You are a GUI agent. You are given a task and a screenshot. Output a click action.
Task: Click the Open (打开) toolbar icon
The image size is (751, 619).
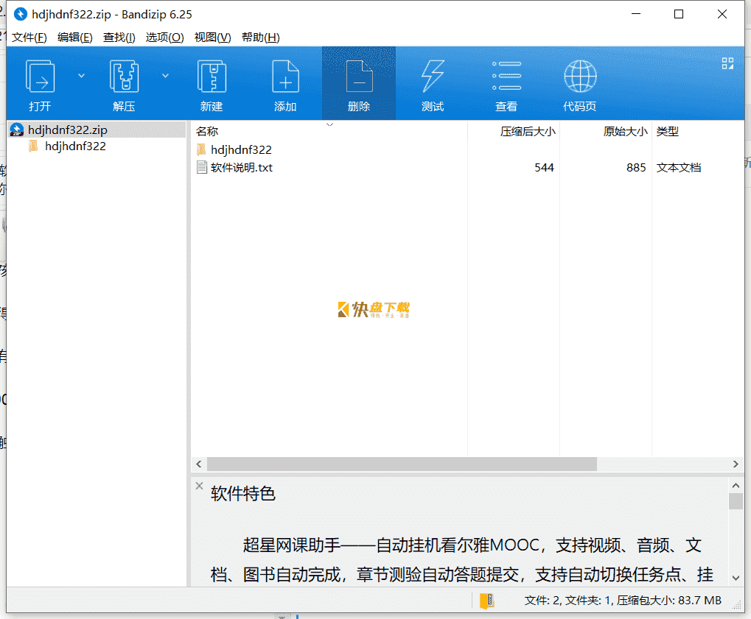[x=41, y=76]
